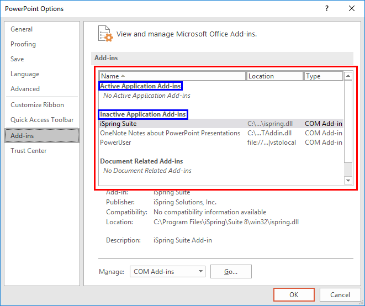This screenshot has width=365, height=306.
Task: Click the Inactive Application Add-ins heading
Action: pos(142,114)
